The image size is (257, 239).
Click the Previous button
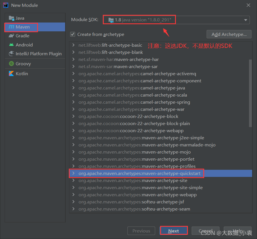141,231
